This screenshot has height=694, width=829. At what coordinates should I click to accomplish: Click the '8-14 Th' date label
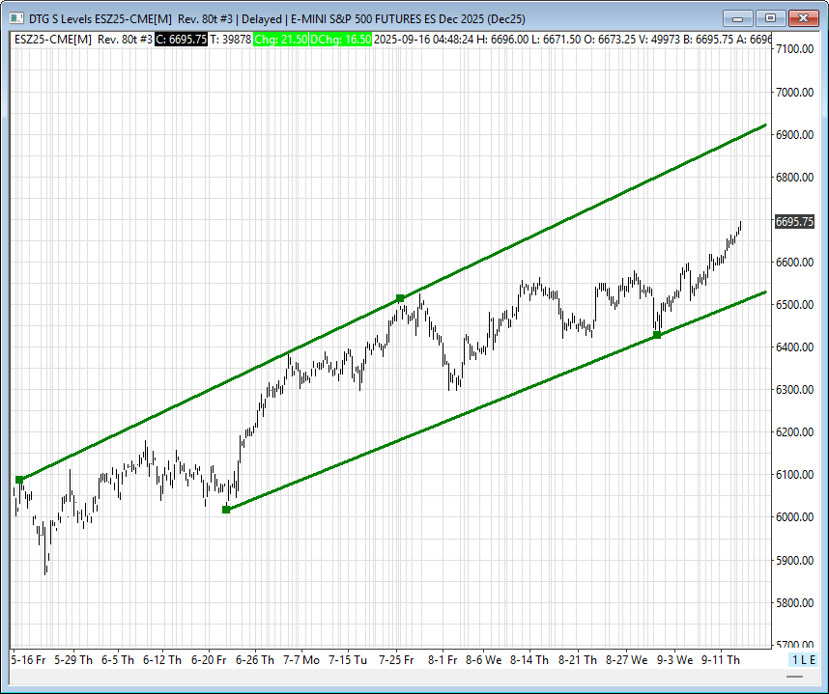529,659
